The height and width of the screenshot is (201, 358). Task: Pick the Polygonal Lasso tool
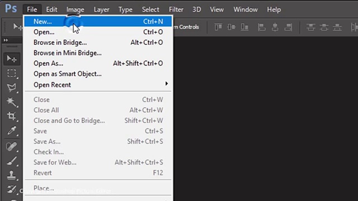point(11,88)
